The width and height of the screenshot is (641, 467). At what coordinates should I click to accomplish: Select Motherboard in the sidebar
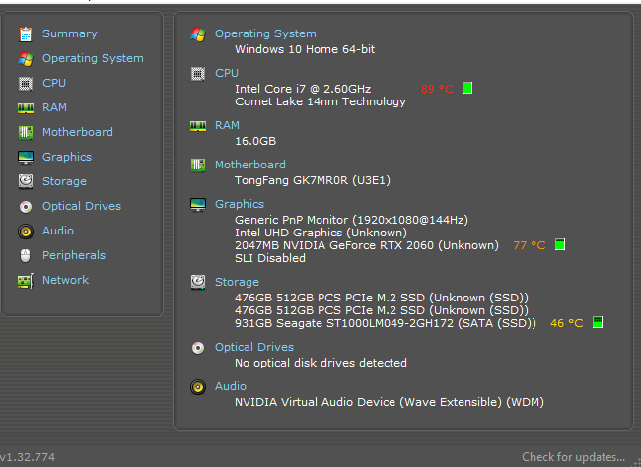point(78,132)
